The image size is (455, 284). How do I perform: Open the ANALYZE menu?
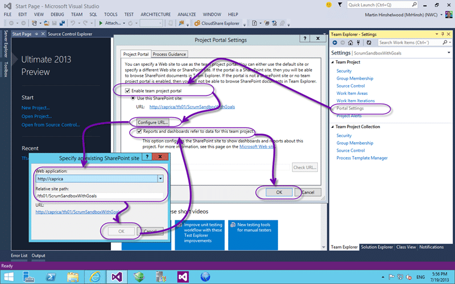187,14
